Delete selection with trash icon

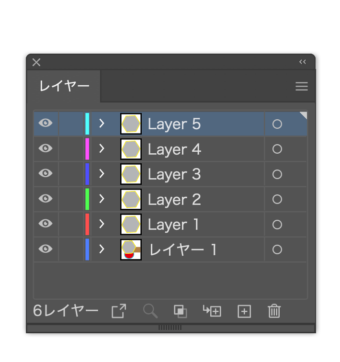(274, 311)
